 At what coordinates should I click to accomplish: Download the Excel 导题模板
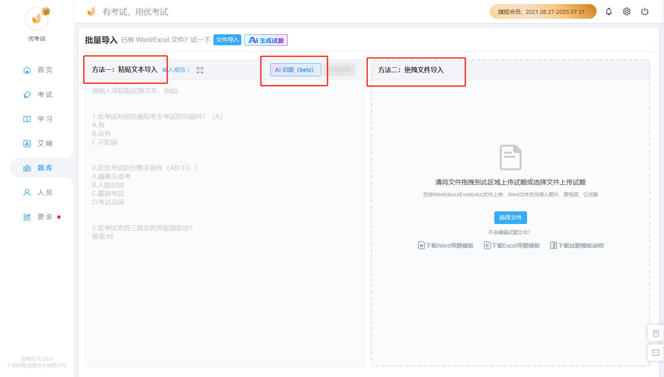512,245
